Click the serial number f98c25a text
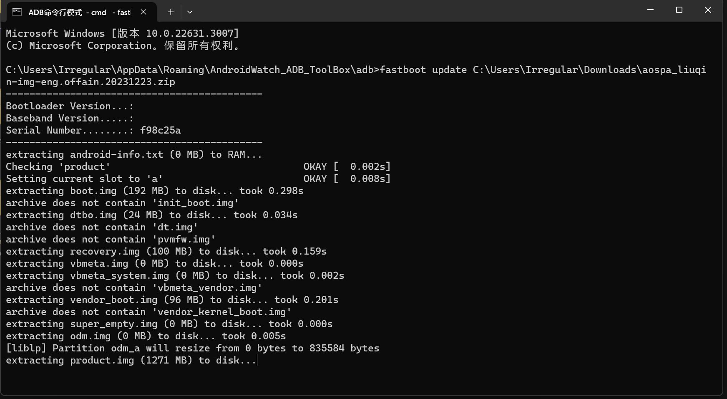The image size is (727, 399). [x=161, y=130]
